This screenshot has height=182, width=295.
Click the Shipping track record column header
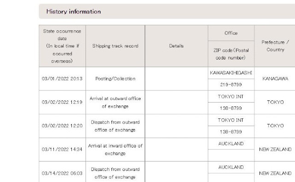point(115,46)
